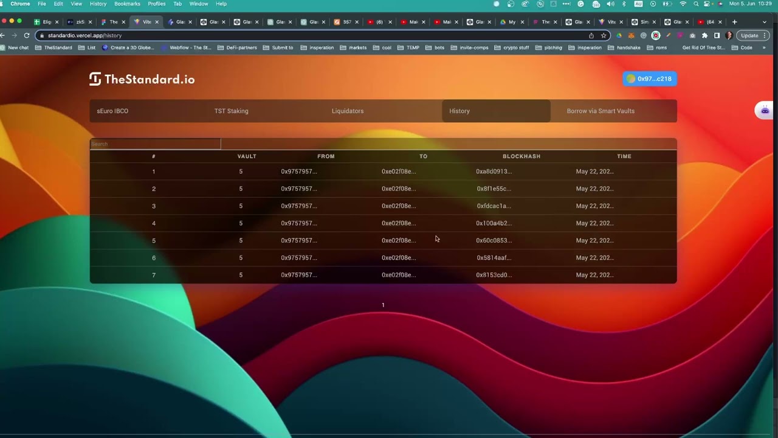
Task: Open the List bookmark folder
Action: [88, 47]
